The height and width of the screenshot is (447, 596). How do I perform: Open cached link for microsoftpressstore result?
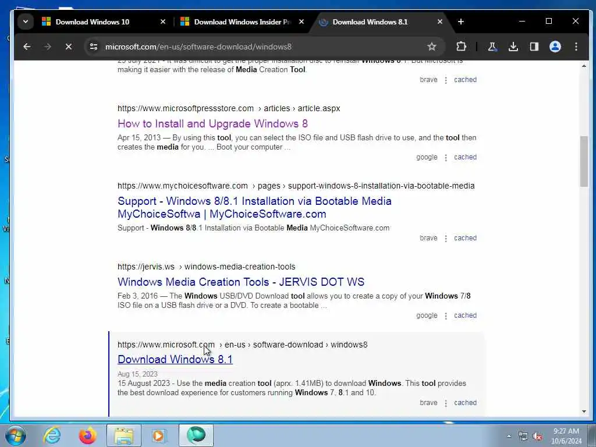point(465,157)
